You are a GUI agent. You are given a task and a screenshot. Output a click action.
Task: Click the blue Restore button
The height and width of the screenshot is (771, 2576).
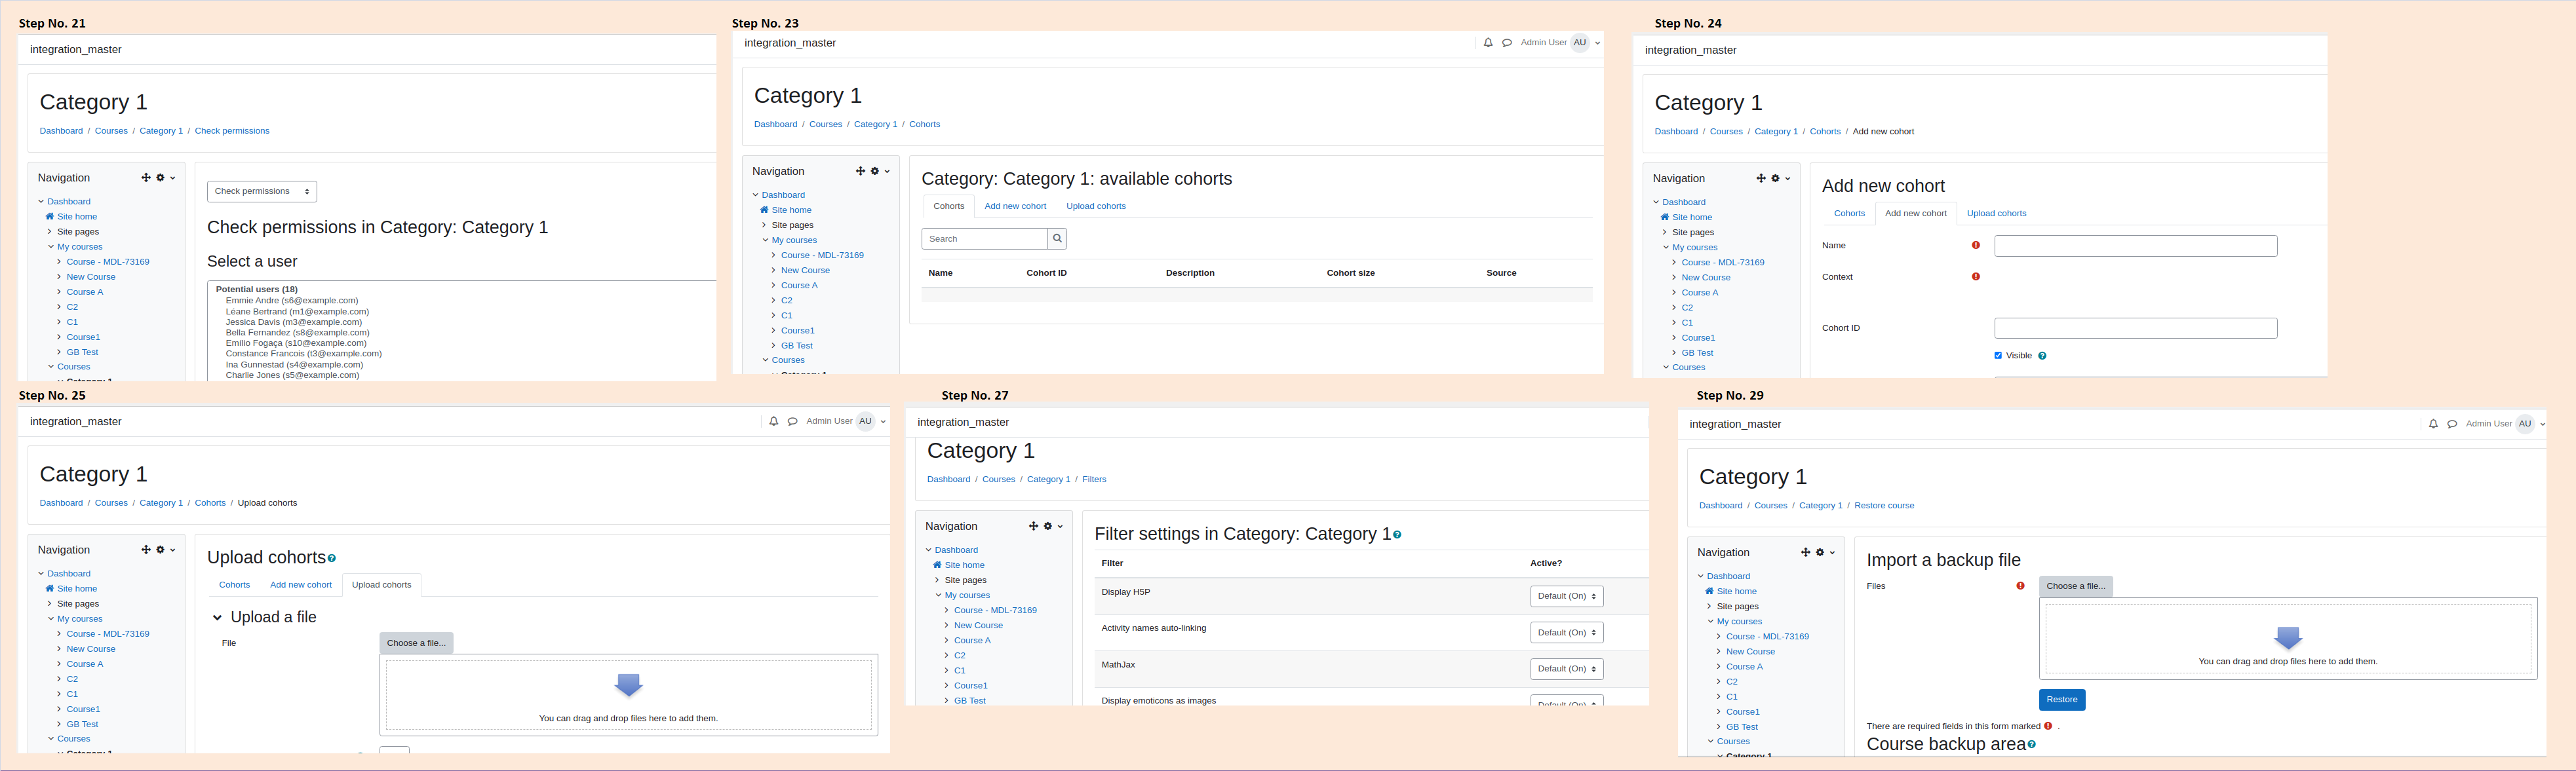2062,700
